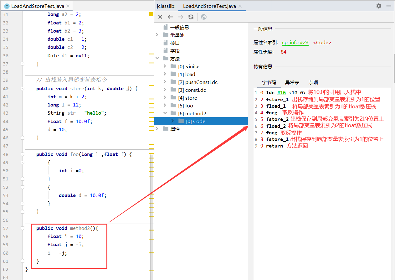This screenshot has width=395, height=280.
Task: Select the 常量池 tree node
Action: 177,35
